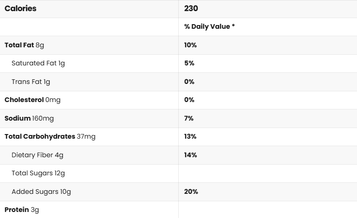
Task: Click the Cholesterol 0mg cell
Action: pyautogui.click(x=32, y=100)
